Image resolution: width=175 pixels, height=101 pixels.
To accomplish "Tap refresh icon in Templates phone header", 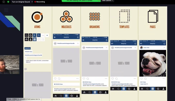I will [x=135, y=44].
